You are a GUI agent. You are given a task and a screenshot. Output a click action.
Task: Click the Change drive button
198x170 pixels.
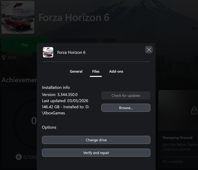coord(96,140)
